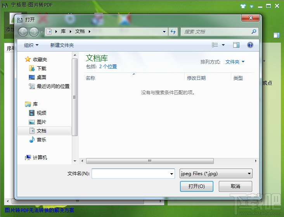Click the skin shirt icon in main window
The height and width of the screenshot is (217, 284).
pos(243,6)
